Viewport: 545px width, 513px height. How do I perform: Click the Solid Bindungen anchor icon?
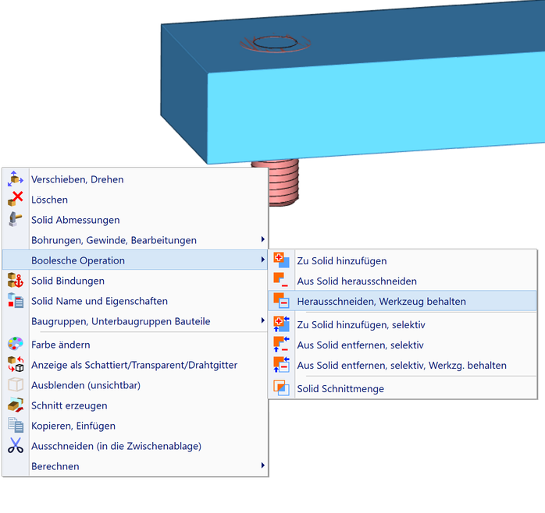(x=16, y=281)
